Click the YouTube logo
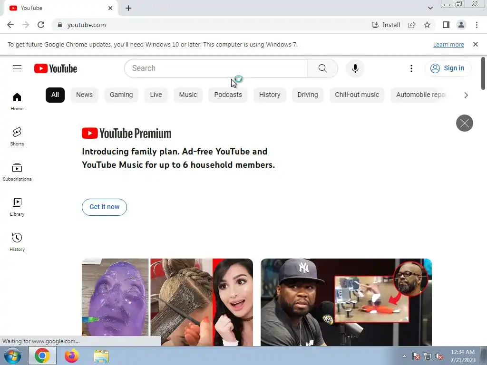The width and height of the screenshot is (487, 365). click(x=56, y=68)
